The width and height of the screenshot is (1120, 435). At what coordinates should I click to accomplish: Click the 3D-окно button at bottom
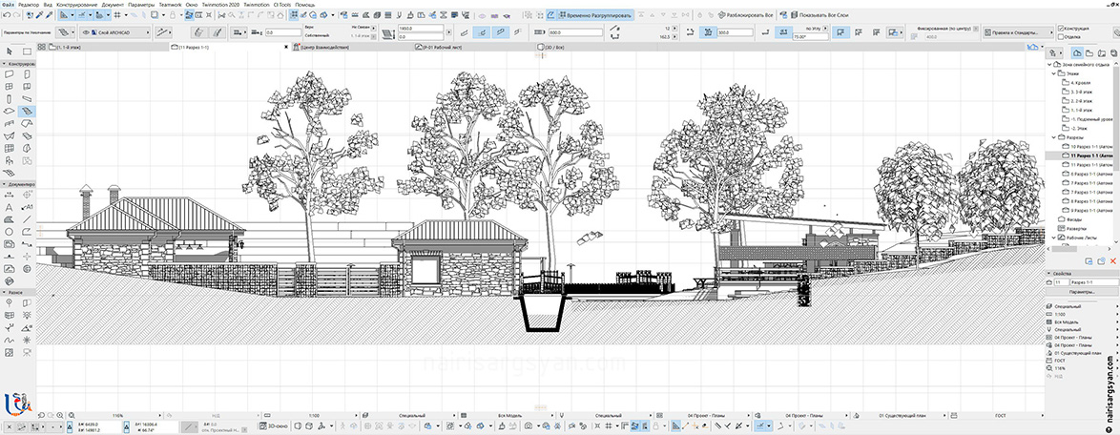(x=275, y=425)
